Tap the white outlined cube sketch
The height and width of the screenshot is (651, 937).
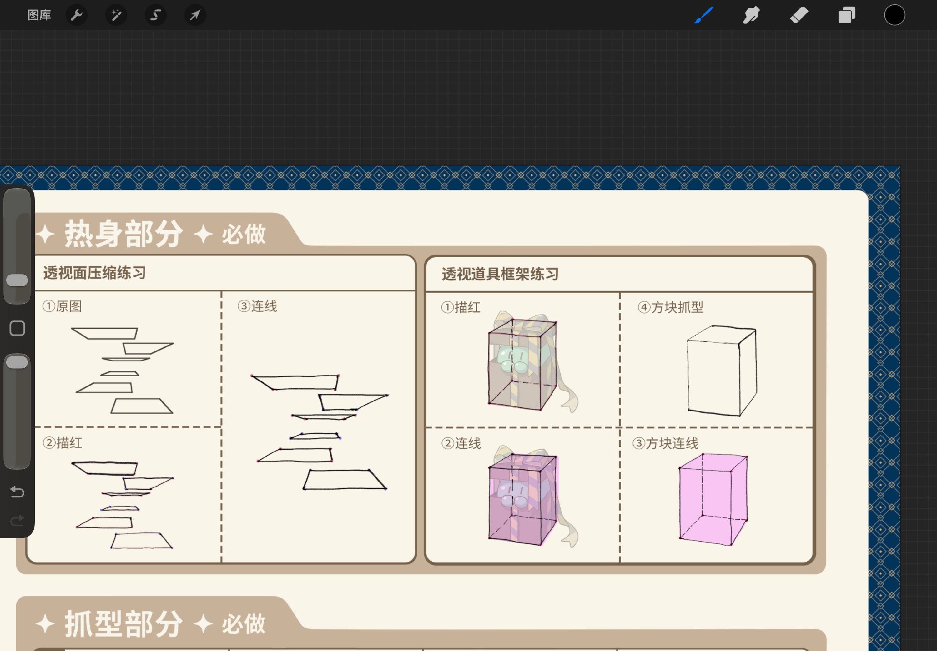click(x=722, y=371)
